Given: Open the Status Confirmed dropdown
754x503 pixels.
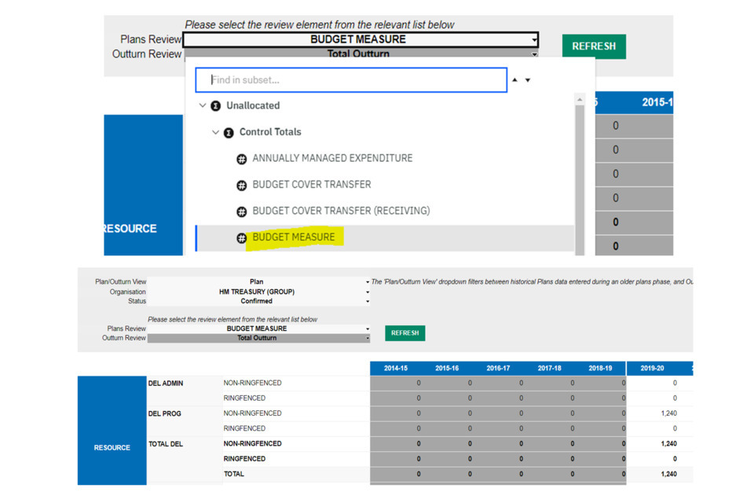Looking at the screenshot, I should pos(367,301).
